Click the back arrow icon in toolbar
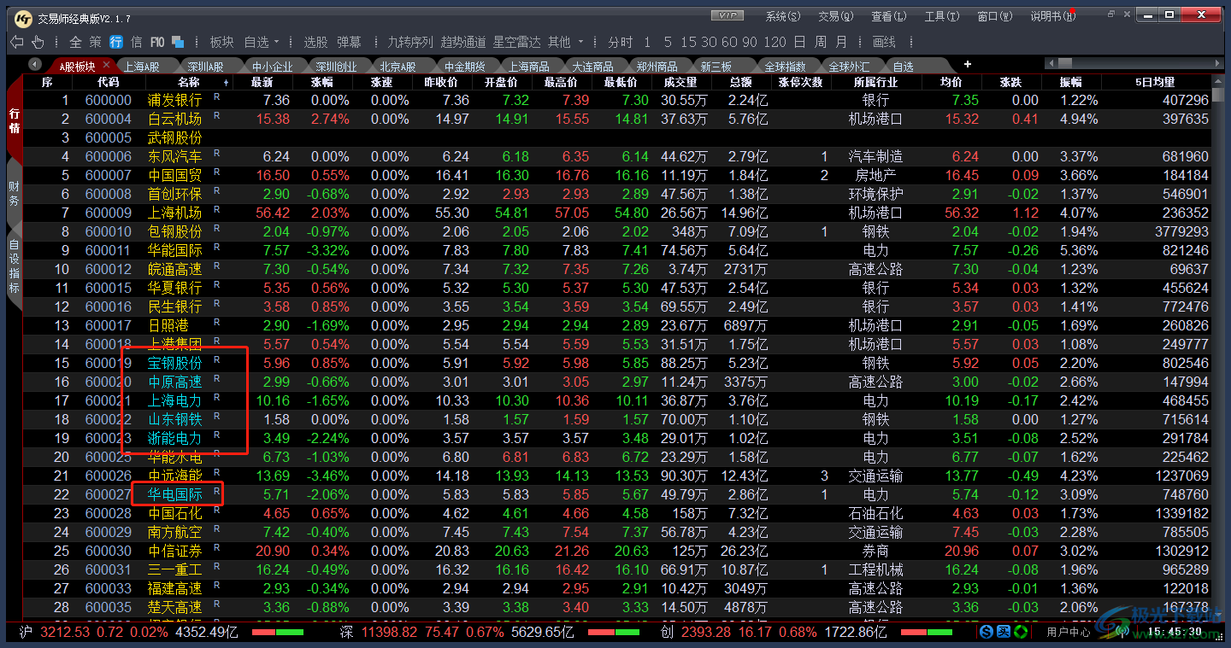Image resolution: width=1231 pixels, height=648 pixels. tap(16, 42)
